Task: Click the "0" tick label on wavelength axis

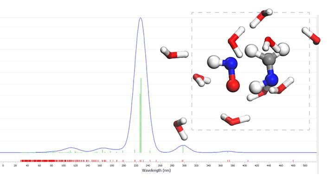Action: [3, 165]
